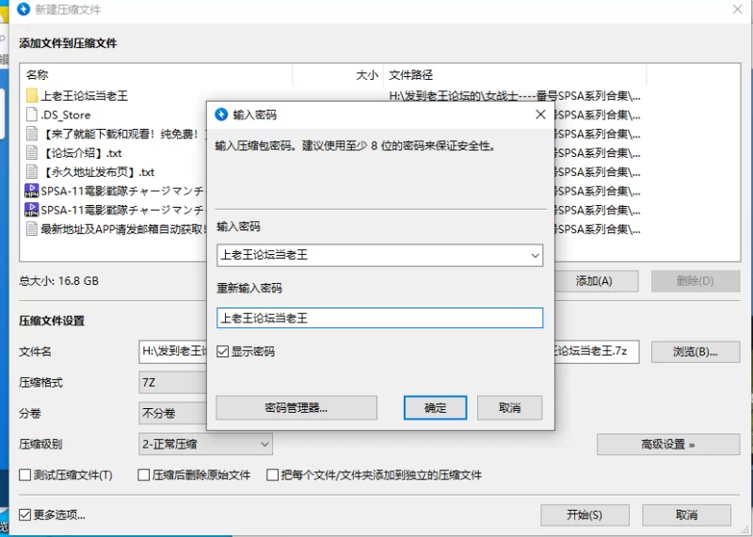753x537 pixels.
Task: Click the main window's 取消 button at the bottom
Action: [686, 515]
